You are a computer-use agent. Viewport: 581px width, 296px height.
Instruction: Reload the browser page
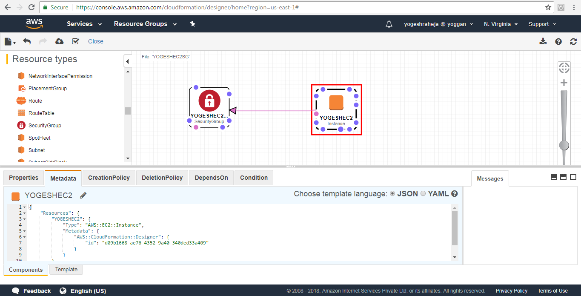point(31,7)
